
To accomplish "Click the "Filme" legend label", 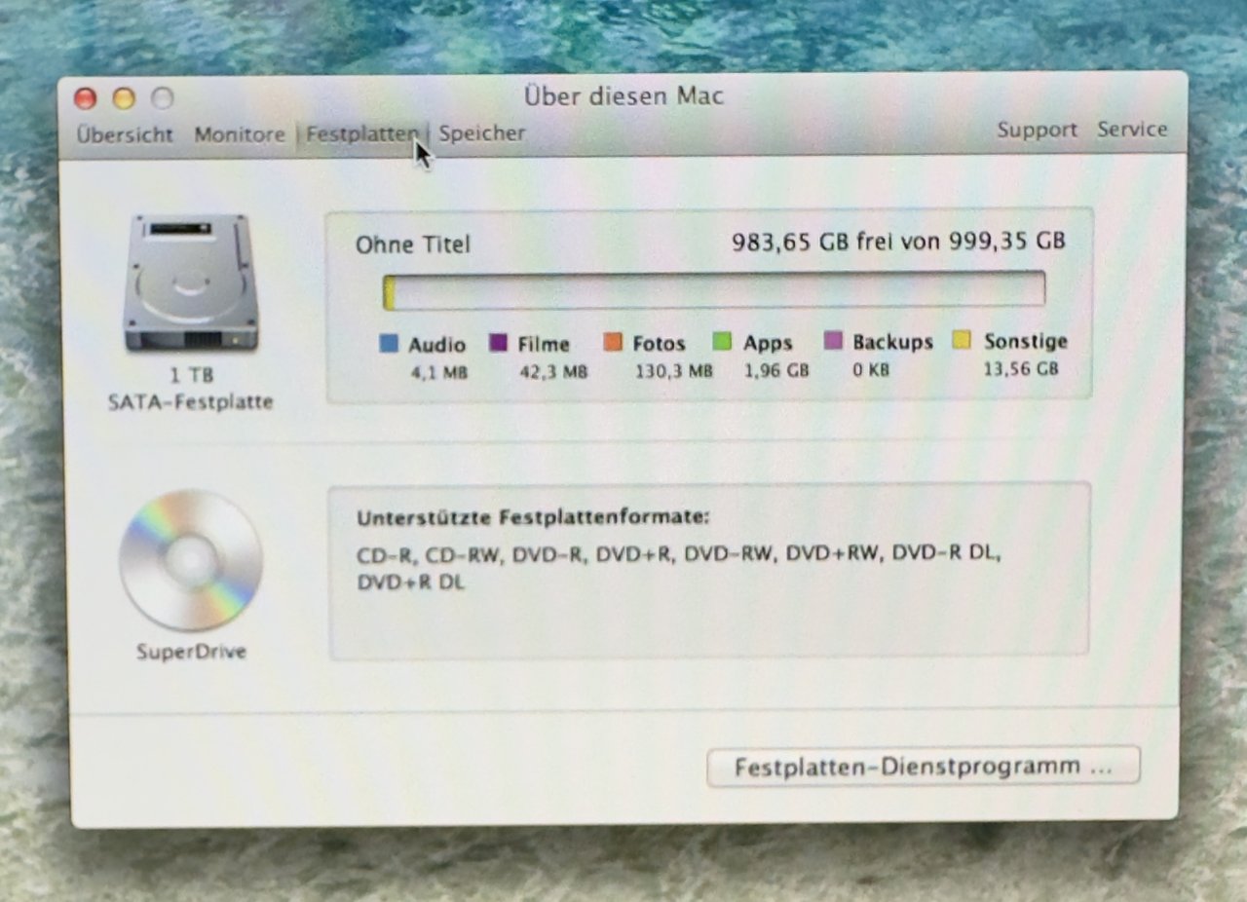I will (x=544, y=344).
